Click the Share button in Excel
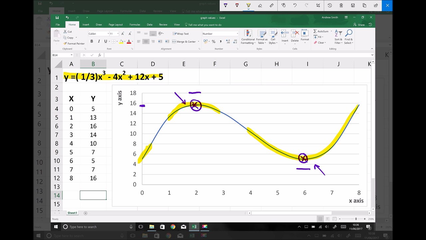The width and height of the screenshot is (426, 240). 359,25
